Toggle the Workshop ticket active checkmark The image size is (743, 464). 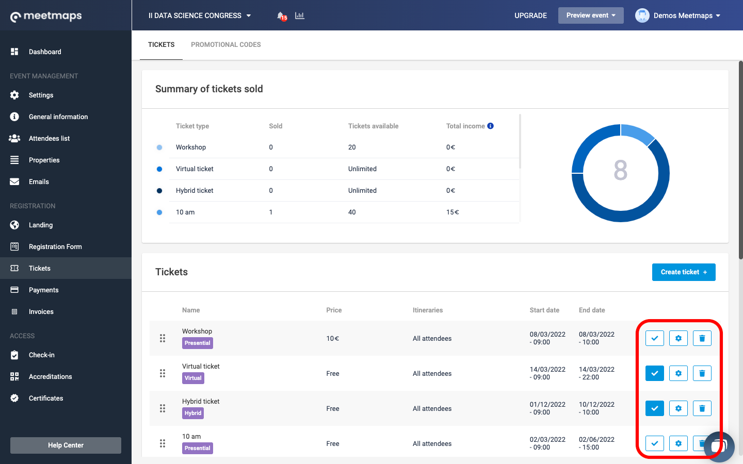click(654, 338)
